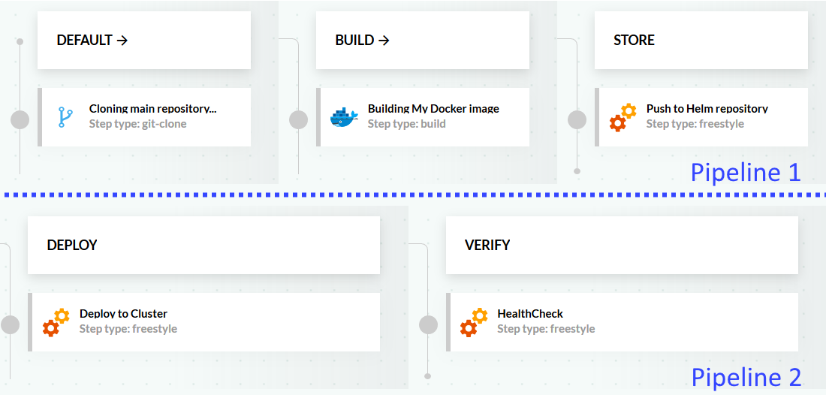Click the gears icon for Push to Helm
The image size is (826, 395).
click(623, 118)
